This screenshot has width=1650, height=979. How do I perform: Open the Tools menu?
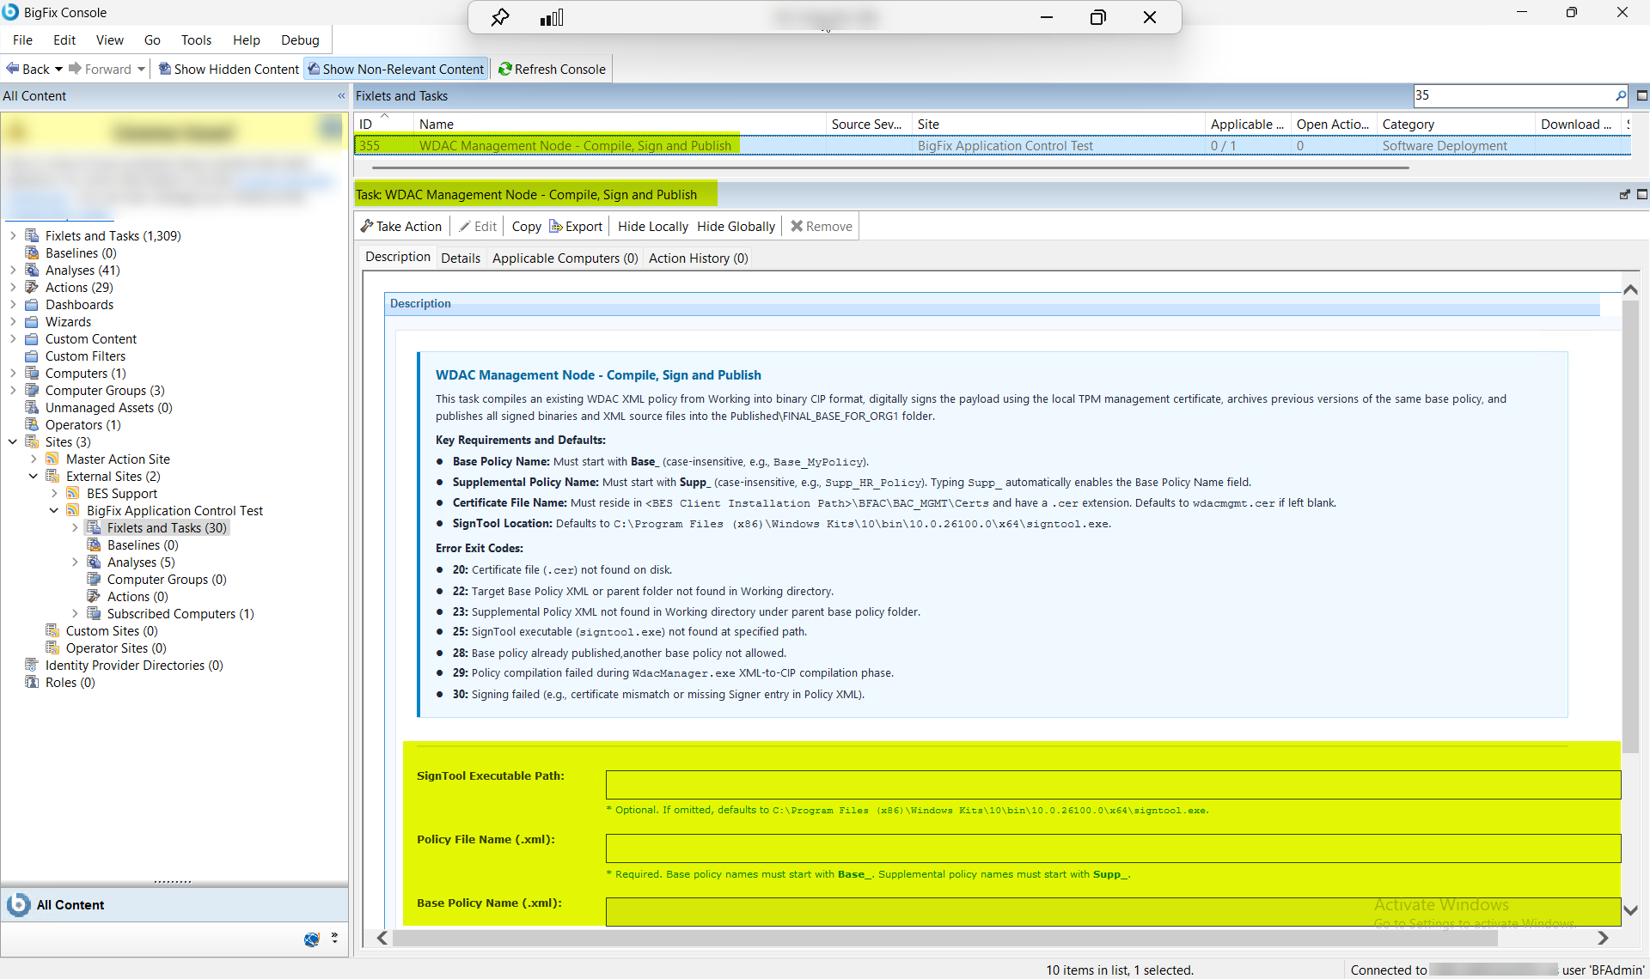click(x=196, y=40)
